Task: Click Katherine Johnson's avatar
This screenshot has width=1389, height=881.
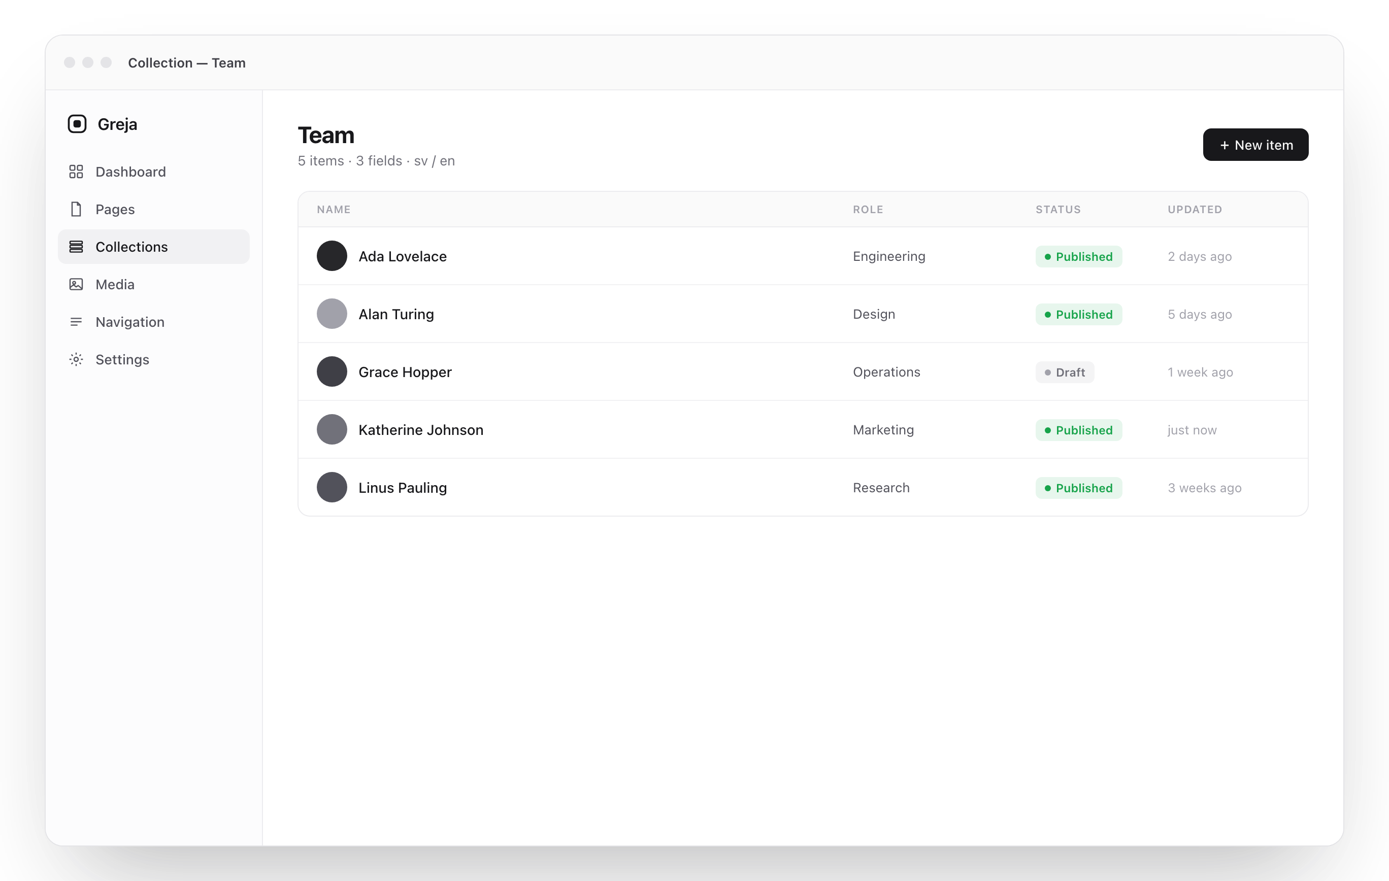Action: click(x=332, y=429)
